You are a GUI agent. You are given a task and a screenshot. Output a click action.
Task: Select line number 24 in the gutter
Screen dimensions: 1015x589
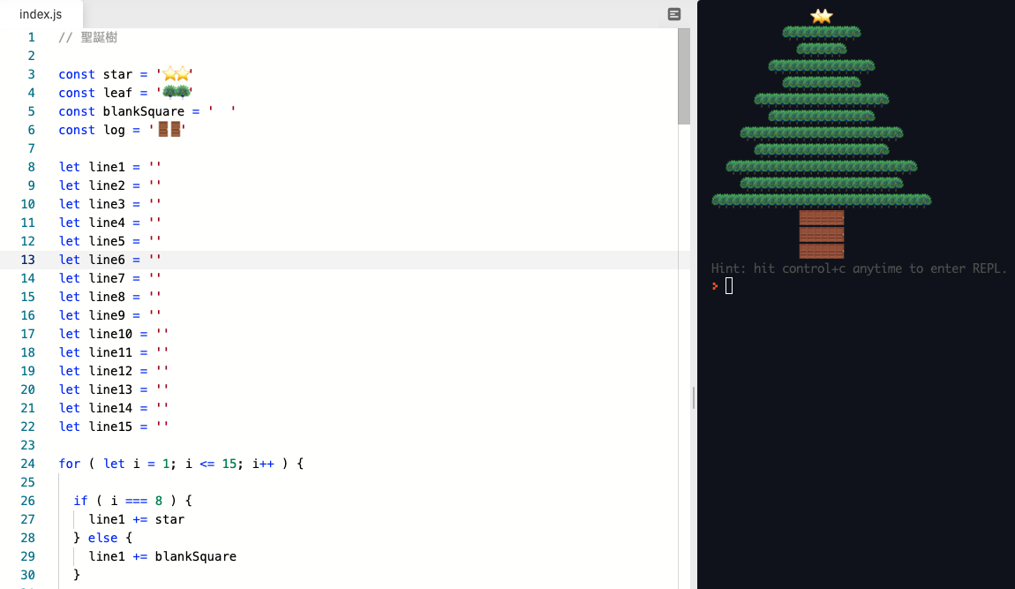coord(27,464)
